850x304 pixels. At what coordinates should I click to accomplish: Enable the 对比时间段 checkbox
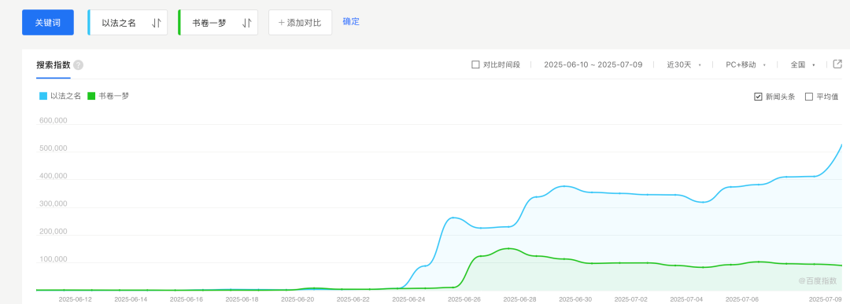pos(475,64)
